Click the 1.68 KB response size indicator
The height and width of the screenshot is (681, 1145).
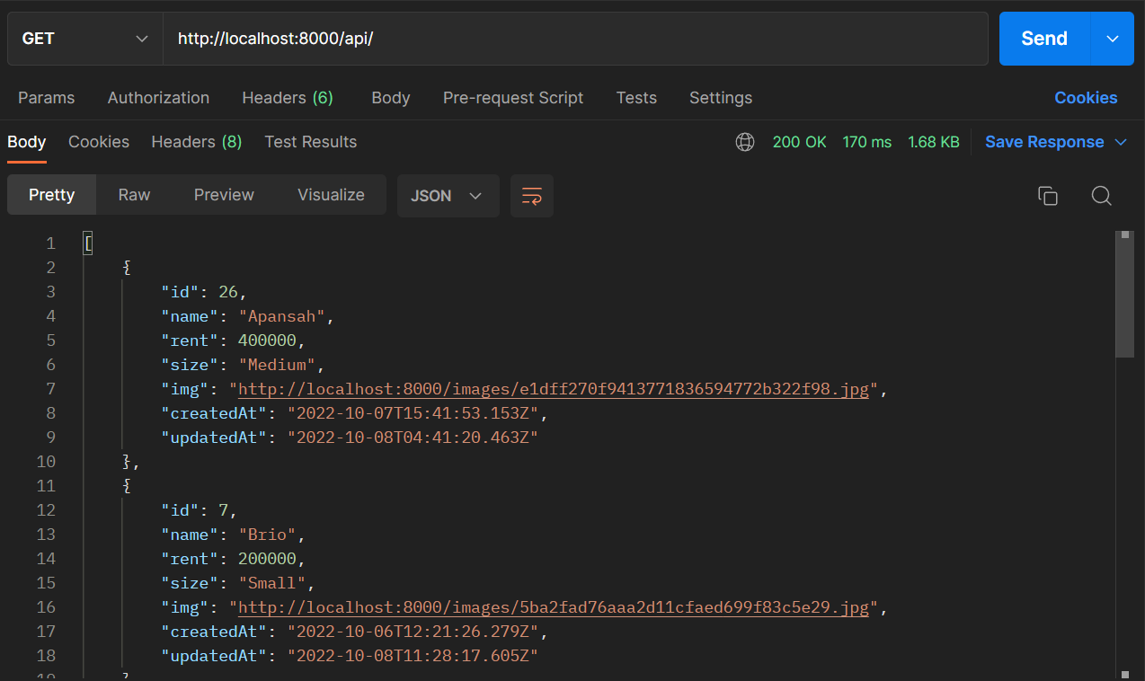tap(933, 141)
